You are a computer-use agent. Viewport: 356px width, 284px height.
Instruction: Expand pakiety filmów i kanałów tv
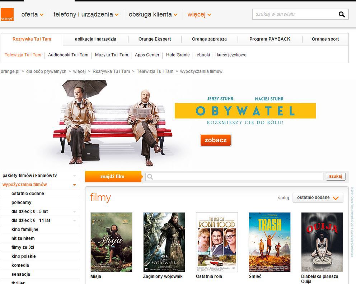point(40,176)
